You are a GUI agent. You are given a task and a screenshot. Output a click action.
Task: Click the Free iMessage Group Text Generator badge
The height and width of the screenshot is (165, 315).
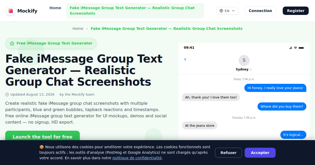pyautogui.click(x=51, y=43)
